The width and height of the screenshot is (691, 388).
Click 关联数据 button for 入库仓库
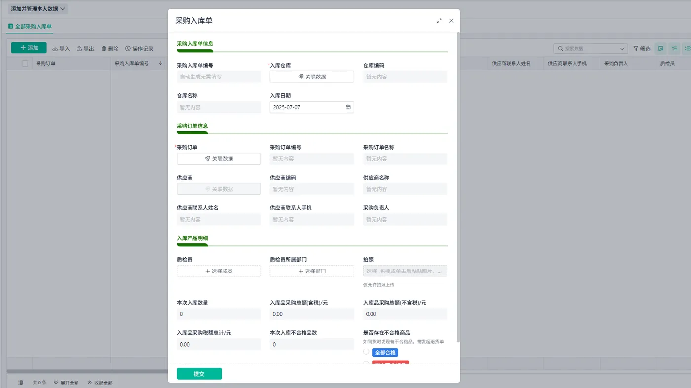[312, 77]
